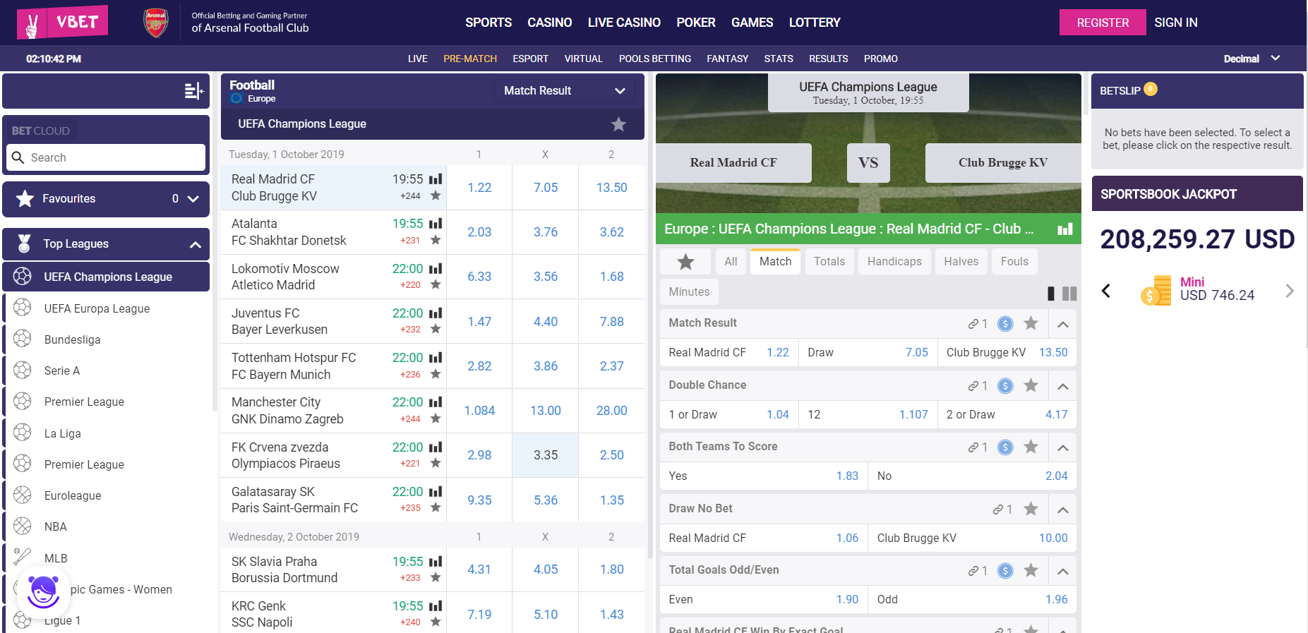Open statistics icon for Manchester City match
Viewport: 1308px width, 633px height.
436,402
